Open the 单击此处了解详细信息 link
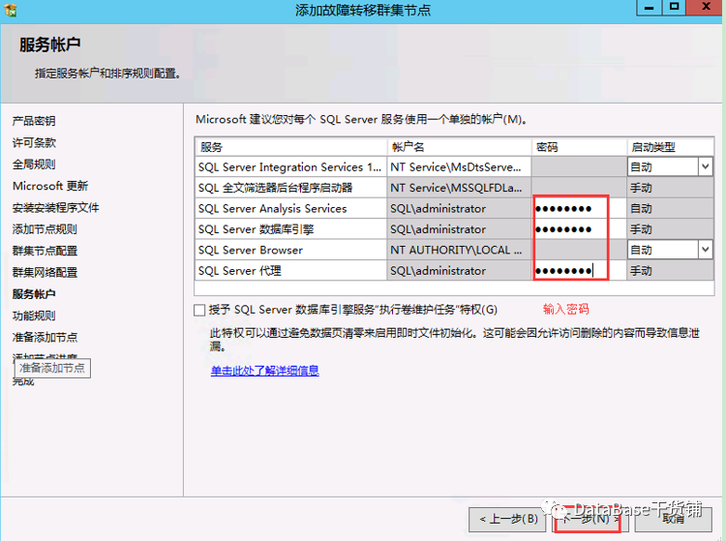Image resolution: width=726 pixels, height=541 pixels. [265, 371]
